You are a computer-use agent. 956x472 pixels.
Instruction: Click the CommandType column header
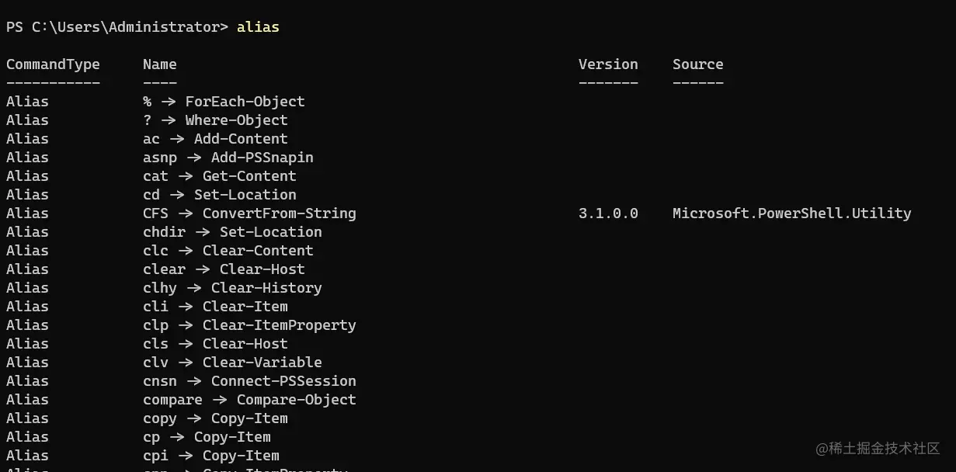[x=53, y=64]
